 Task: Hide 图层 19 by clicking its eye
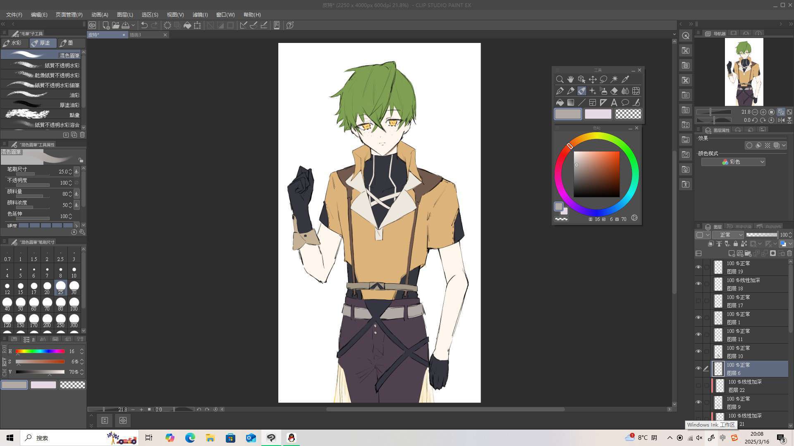click(698, 267)
